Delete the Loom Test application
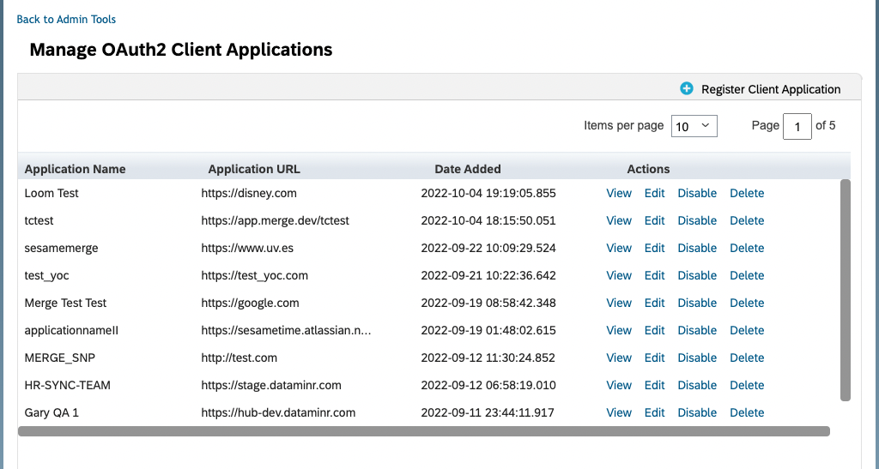Image resolution: width=879 pixels, height=469 pixels. click(746, 193)
